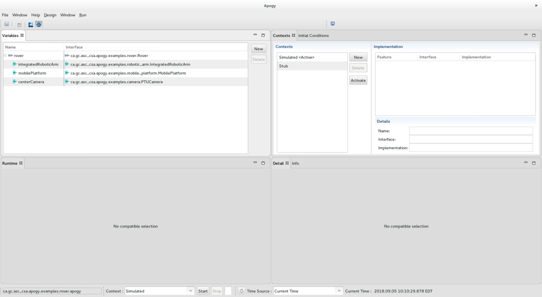The image size is (542, 297).
Task: Close the Detail tab via its X
Action: coord(287,162)
